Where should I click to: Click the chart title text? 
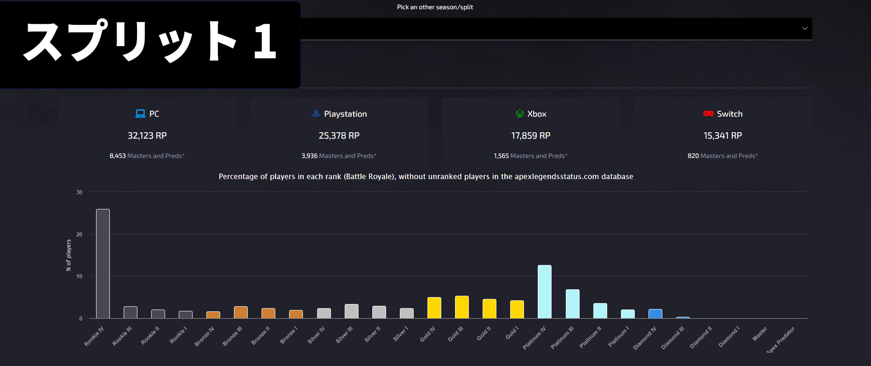[x=426, y=176]
